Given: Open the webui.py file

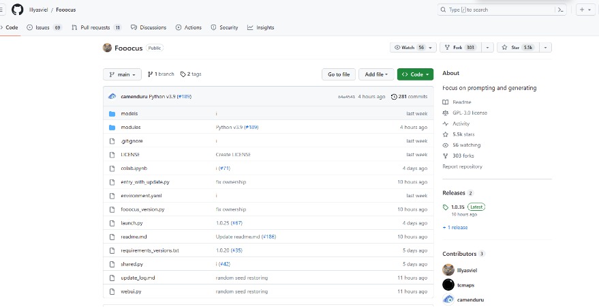Looking at the screenshot, I should click(131, 292).
